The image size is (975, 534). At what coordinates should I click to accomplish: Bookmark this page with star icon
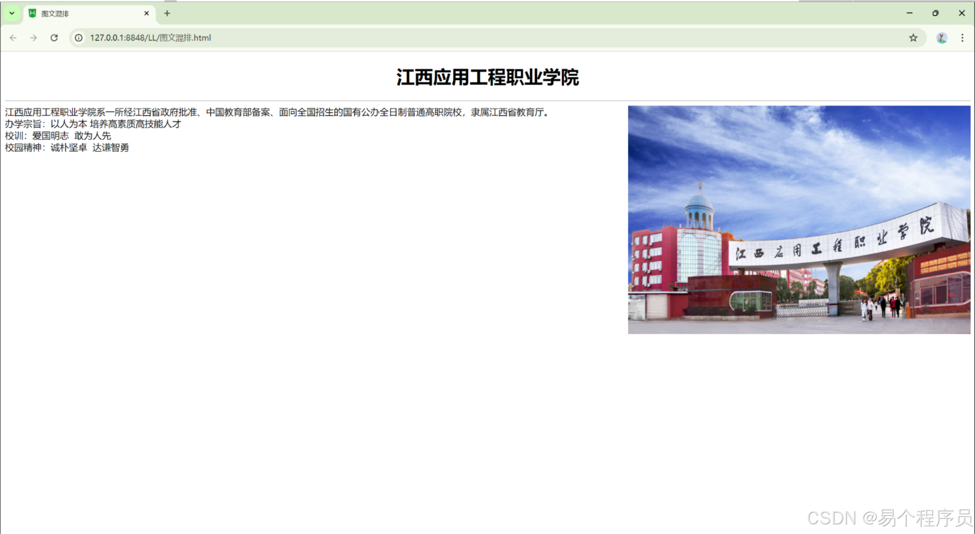(x=913, y=38)
